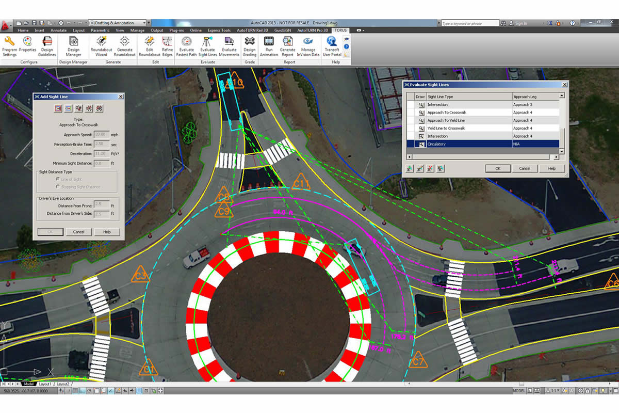Image resolution: width=619 pixels, height=413 pixels.
Task: Launch the Design Manager
Action: coord(73,46)
